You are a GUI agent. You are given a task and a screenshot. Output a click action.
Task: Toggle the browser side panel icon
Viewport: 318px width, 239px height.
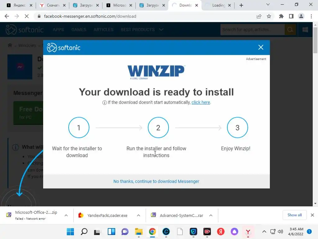(x=291, y=16)
